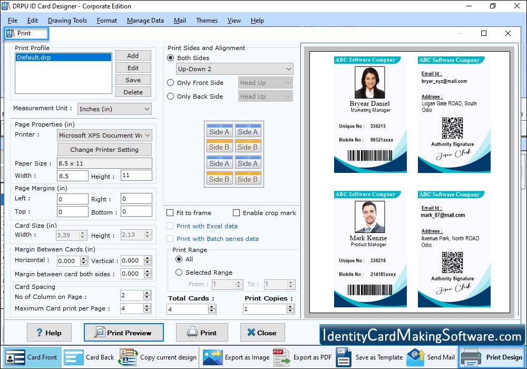The image size is (527, 369).
Task: Open Only Front Side Head Up dropdown
Action: click(266, 83)
